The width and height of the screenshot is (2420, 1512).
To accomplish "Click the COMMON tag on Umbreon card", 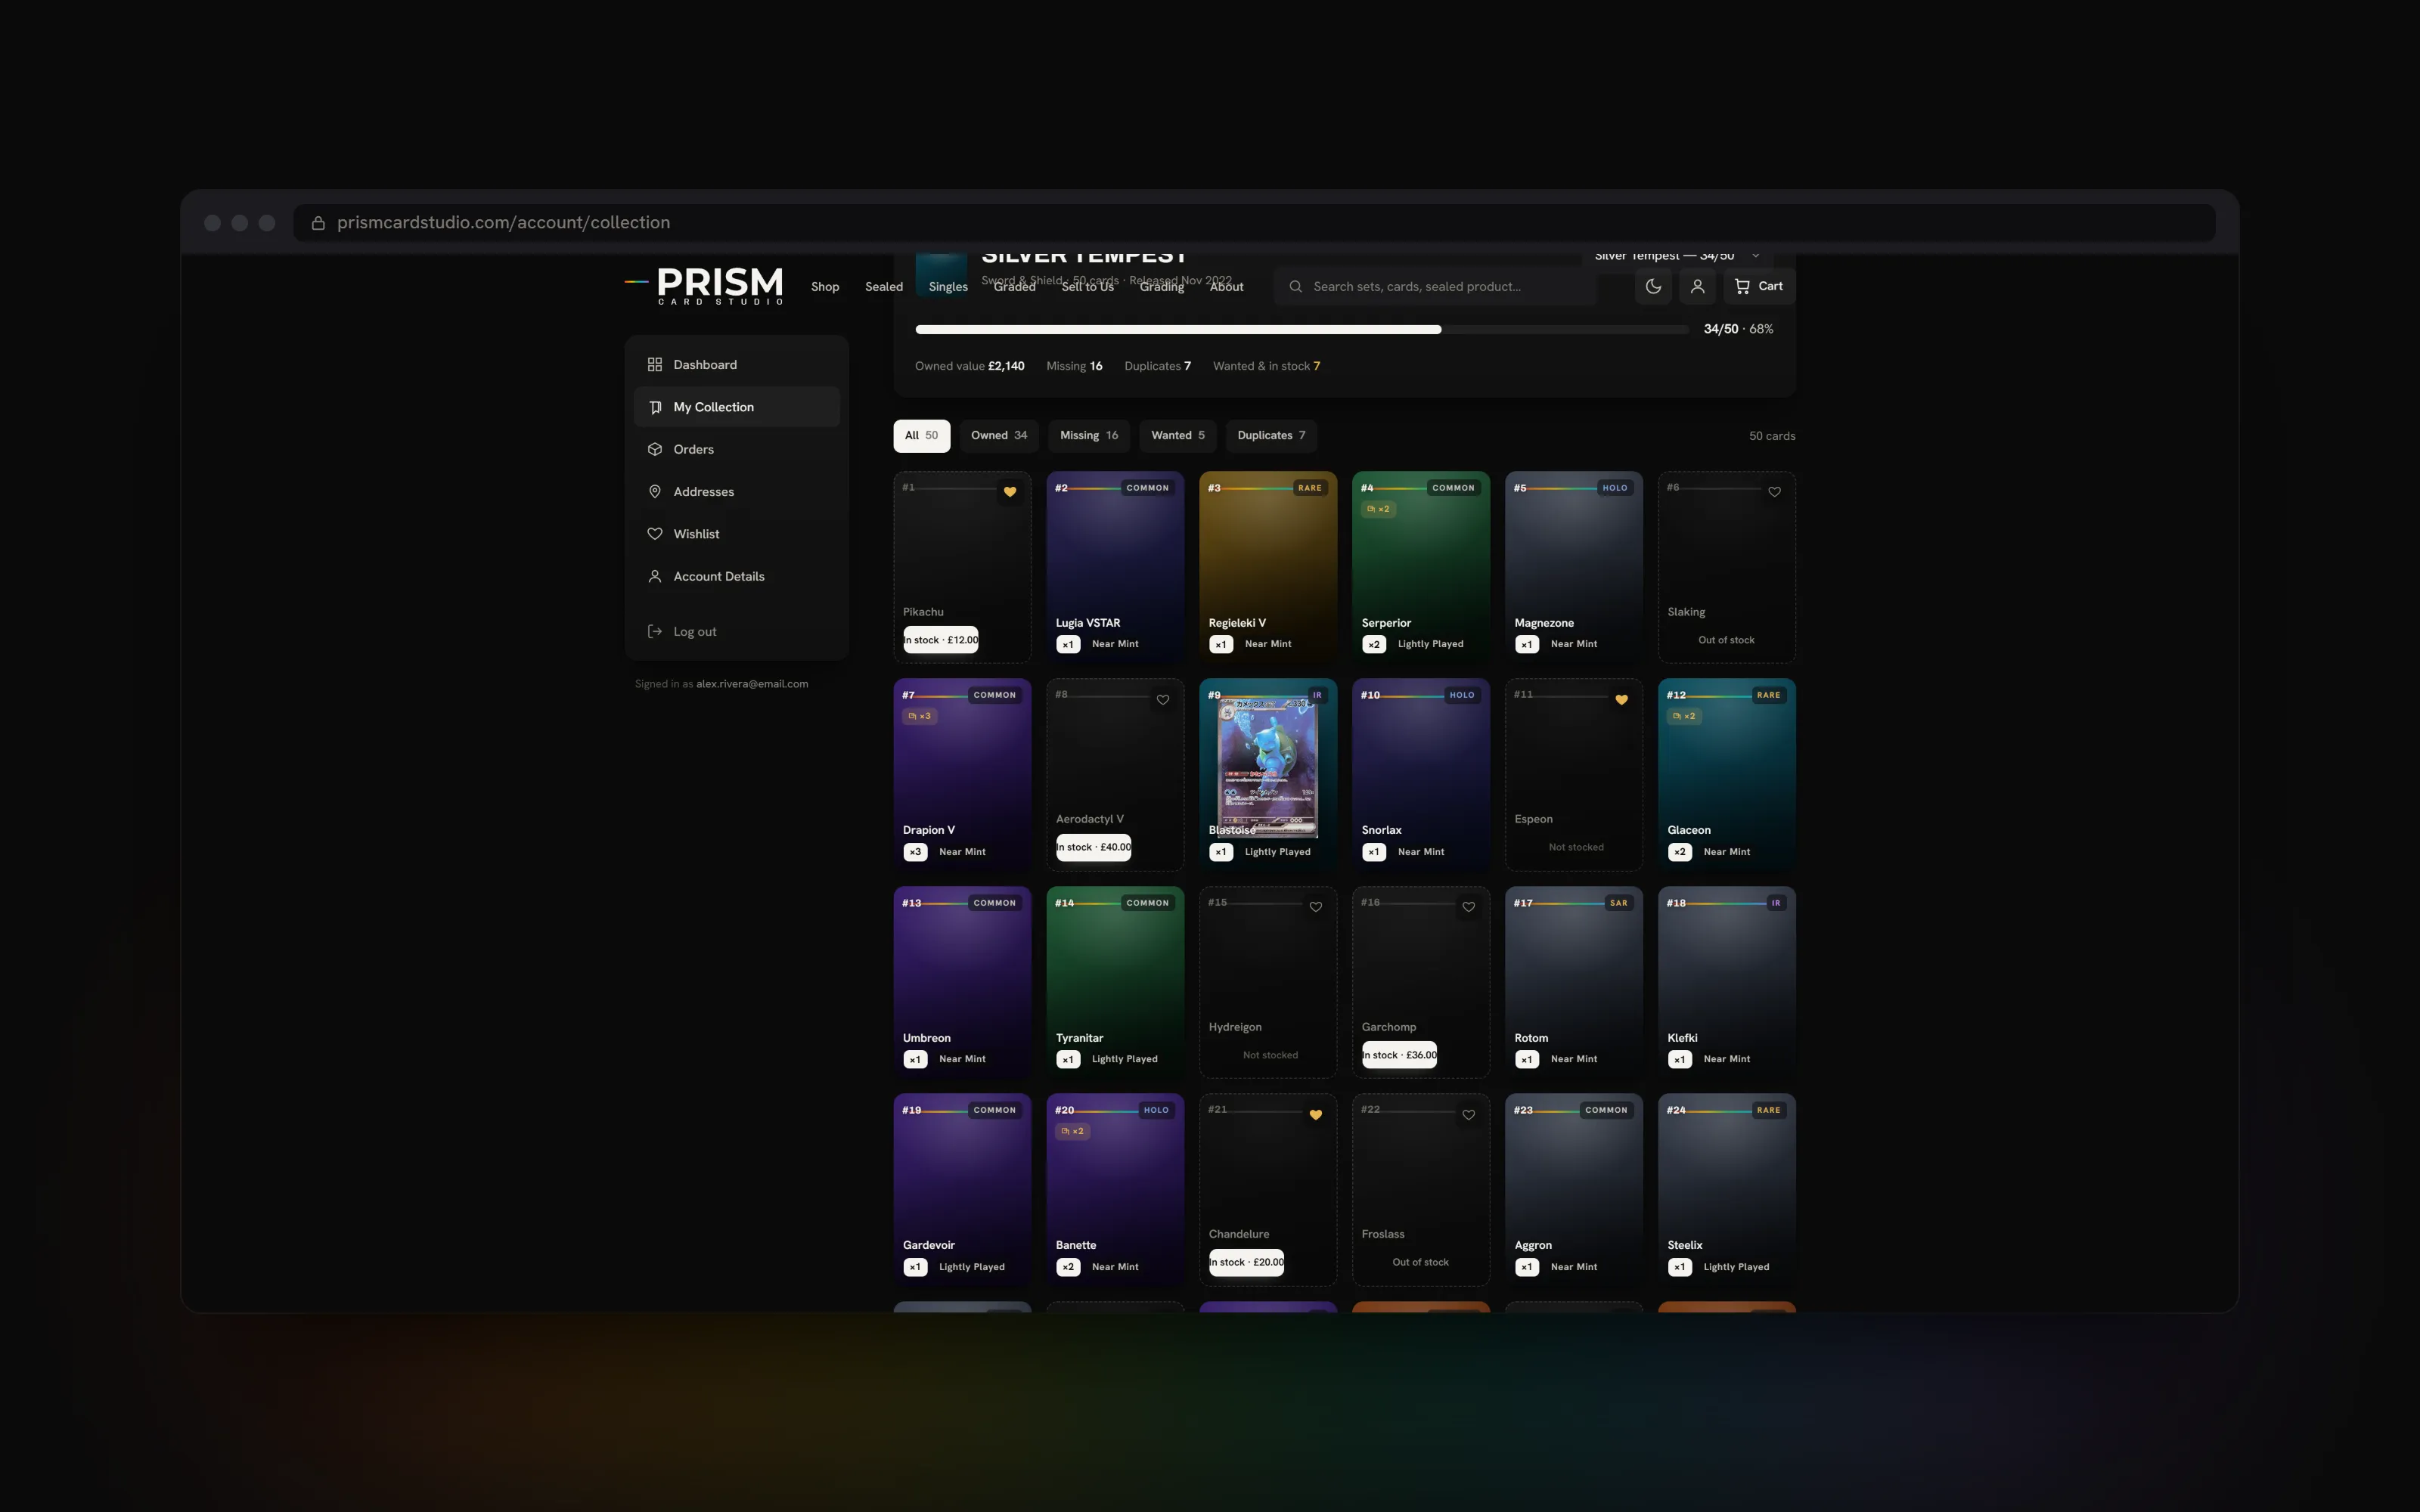I will 995,903.
